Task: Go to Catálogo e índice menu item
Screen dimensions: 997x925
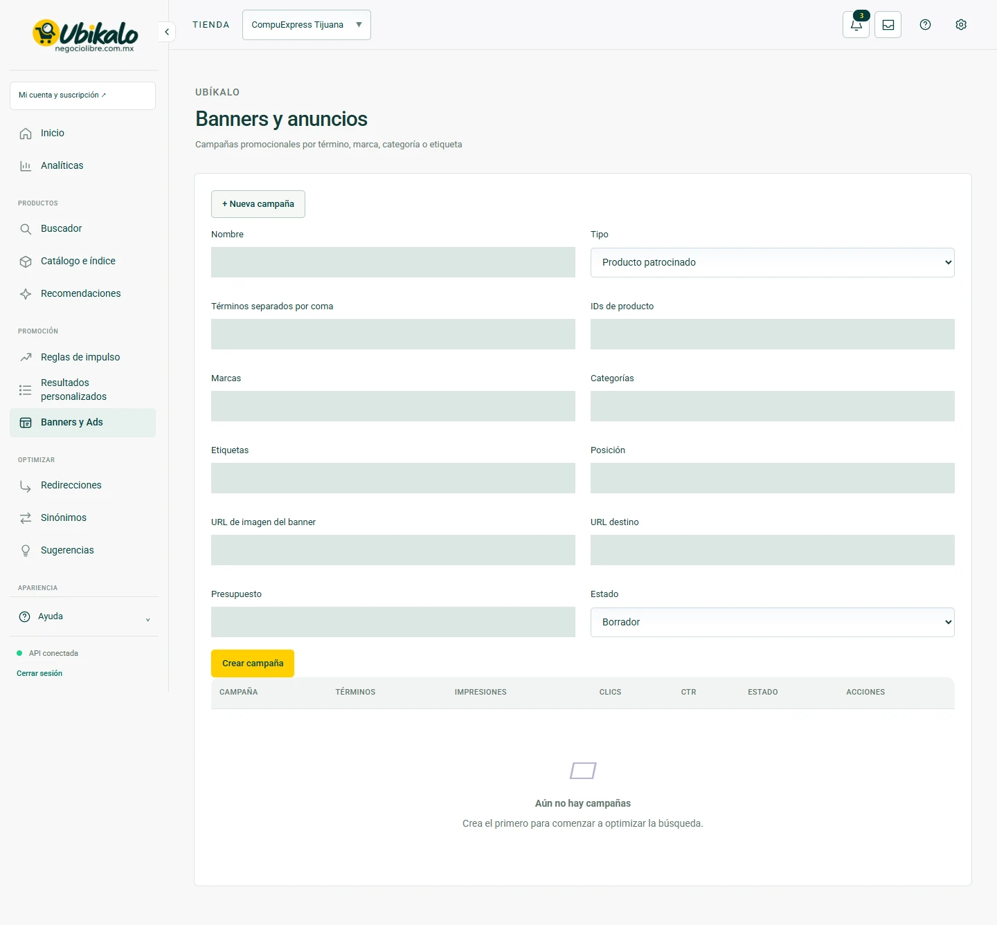Action: tap(83, 262)
